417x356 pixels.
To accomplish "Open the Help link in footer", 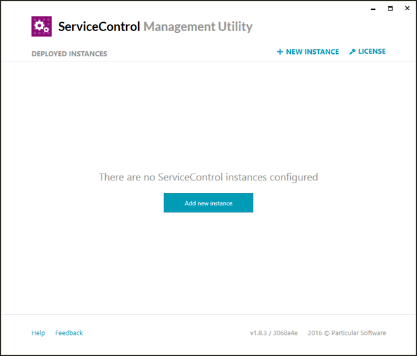I will 38,333.
